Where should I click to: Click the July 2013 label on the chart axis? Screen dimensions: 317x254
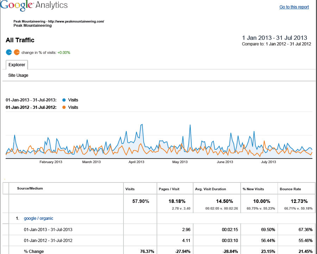point(268,162)
